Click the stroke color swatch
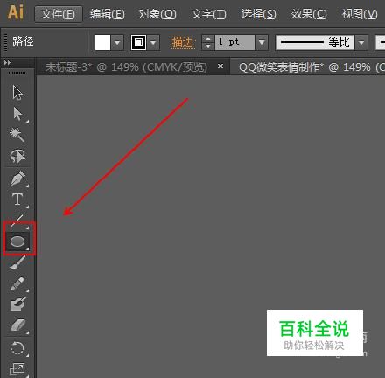This screenshot has height=378, width=385. pyautogui.click(x=138, y=43)
